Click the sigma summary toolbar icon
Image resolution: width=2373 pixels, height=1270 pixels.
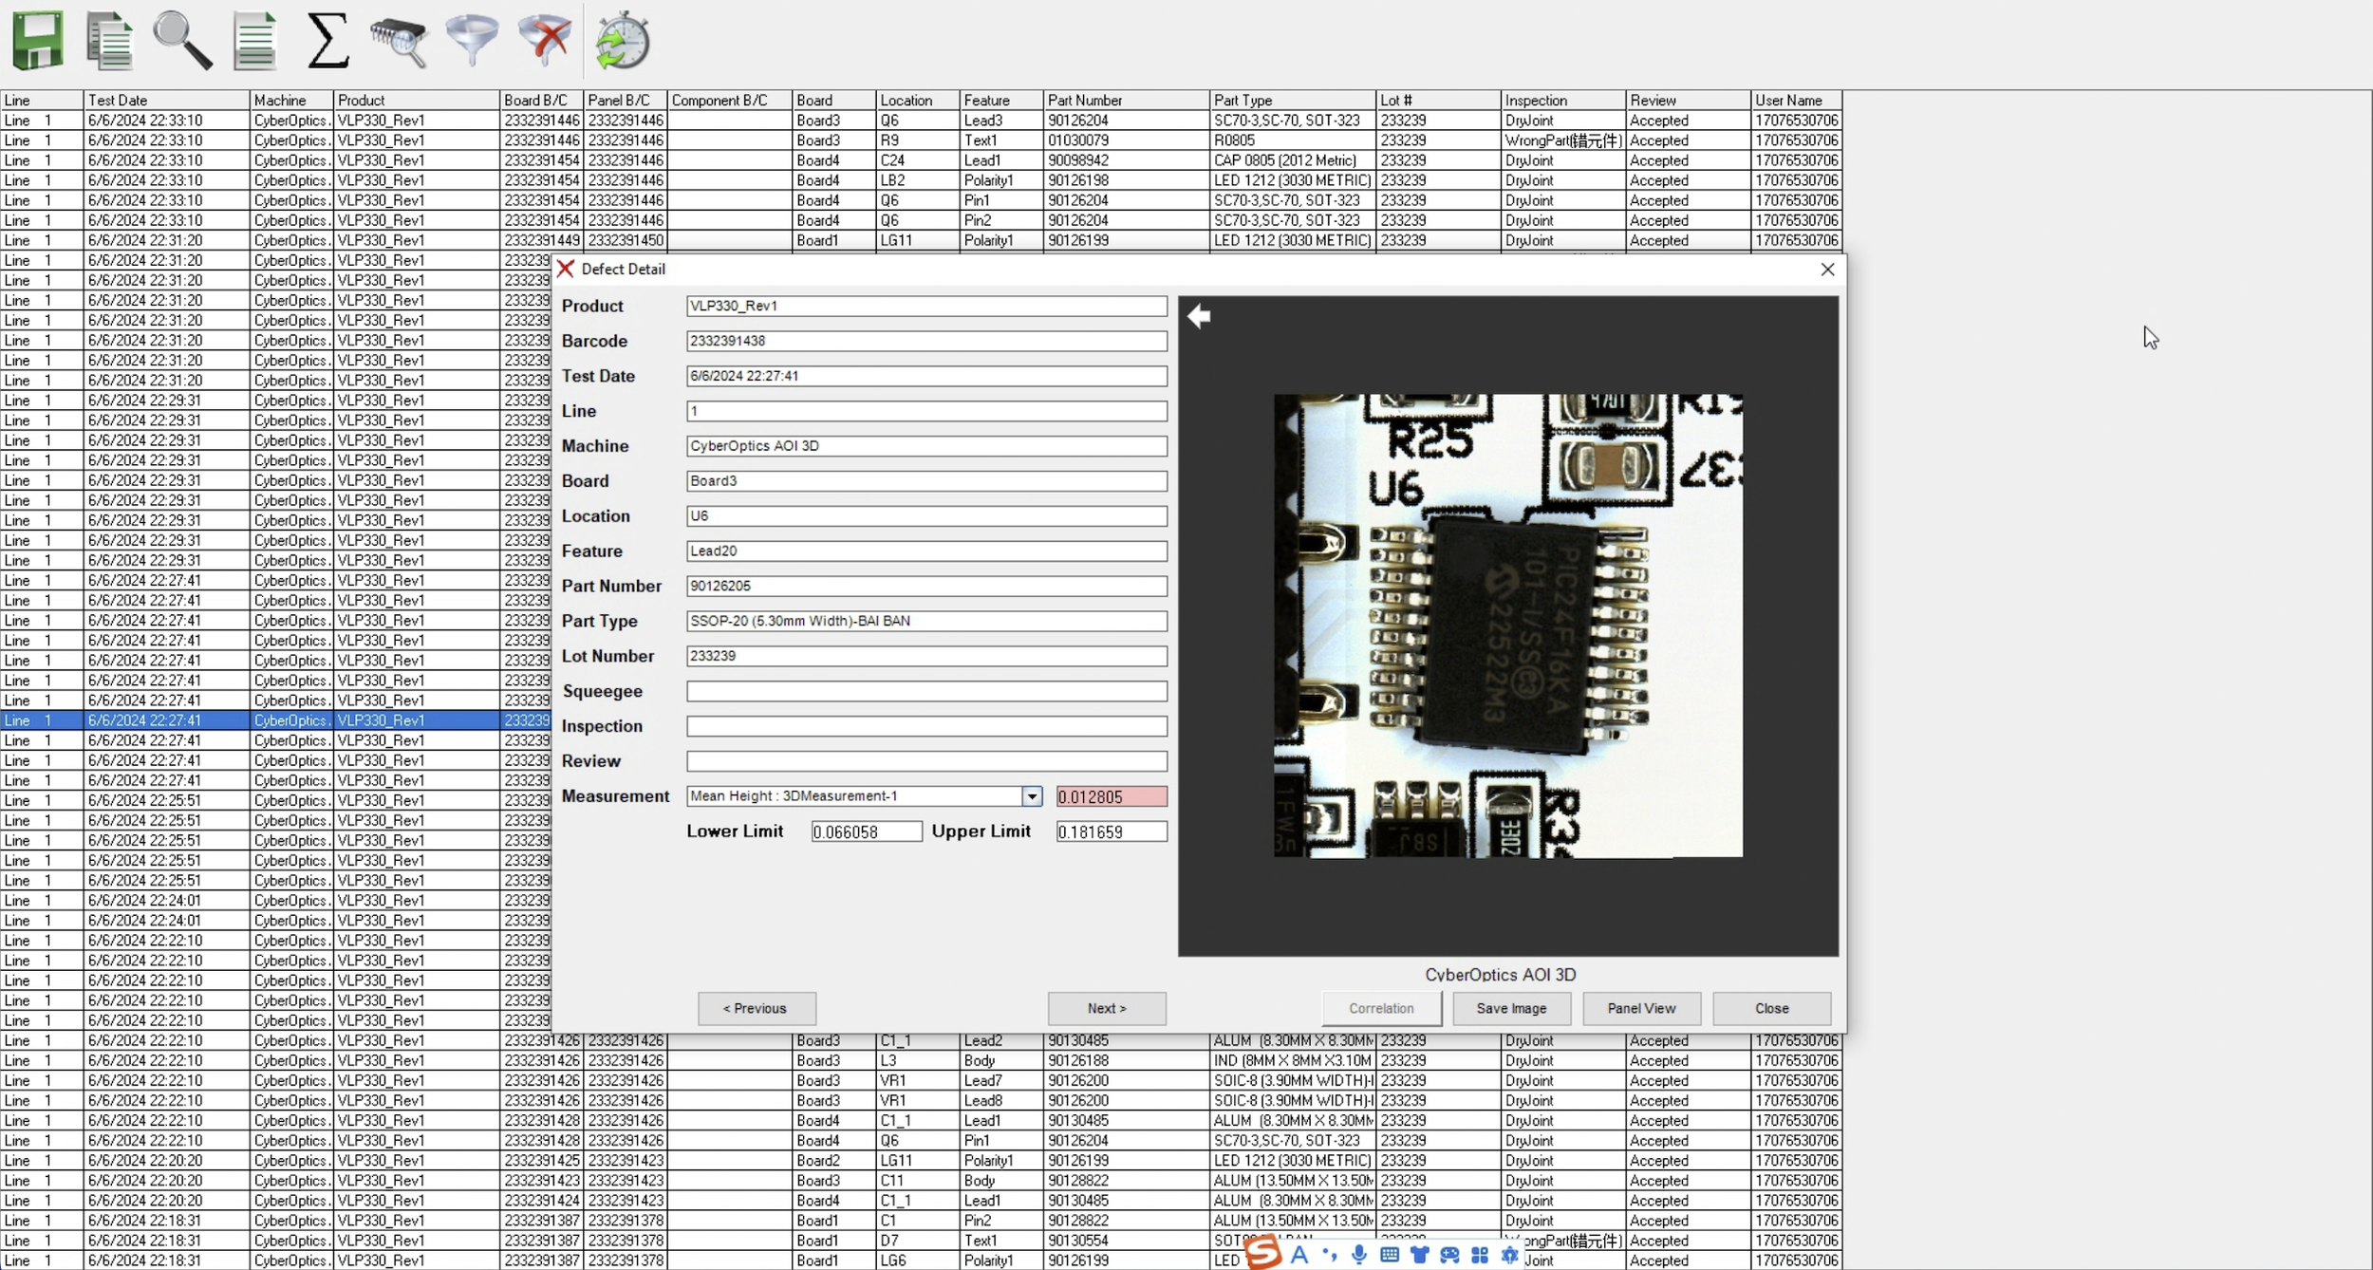tap(327, 41)
